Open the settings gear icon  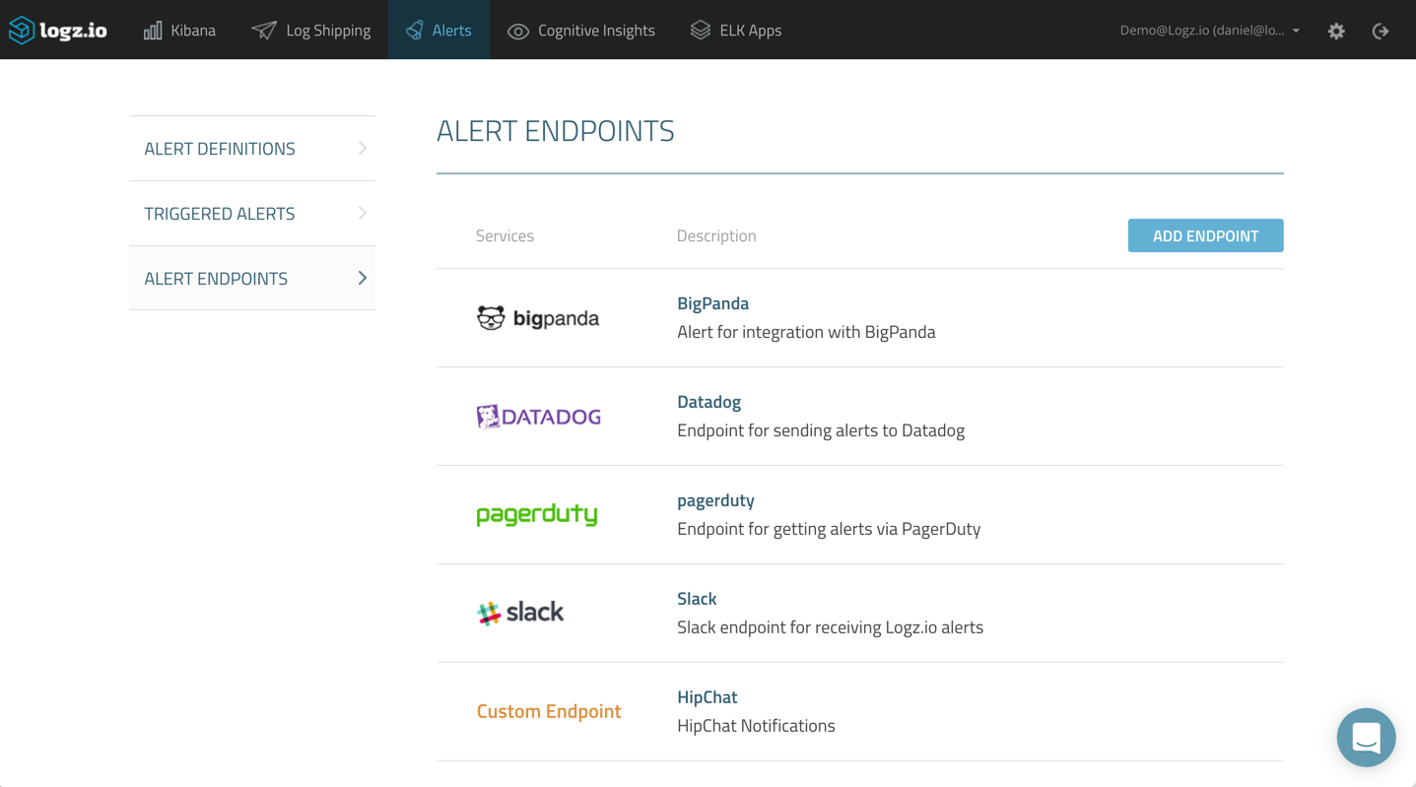1336,32
